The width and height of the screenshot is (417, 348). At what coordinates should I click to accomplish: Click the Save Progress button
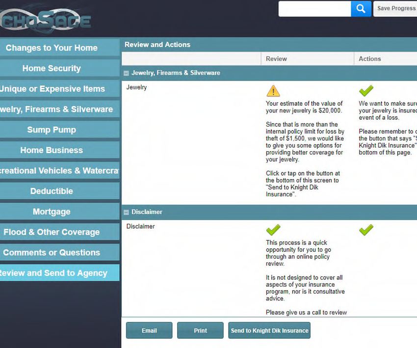[395, 8]
